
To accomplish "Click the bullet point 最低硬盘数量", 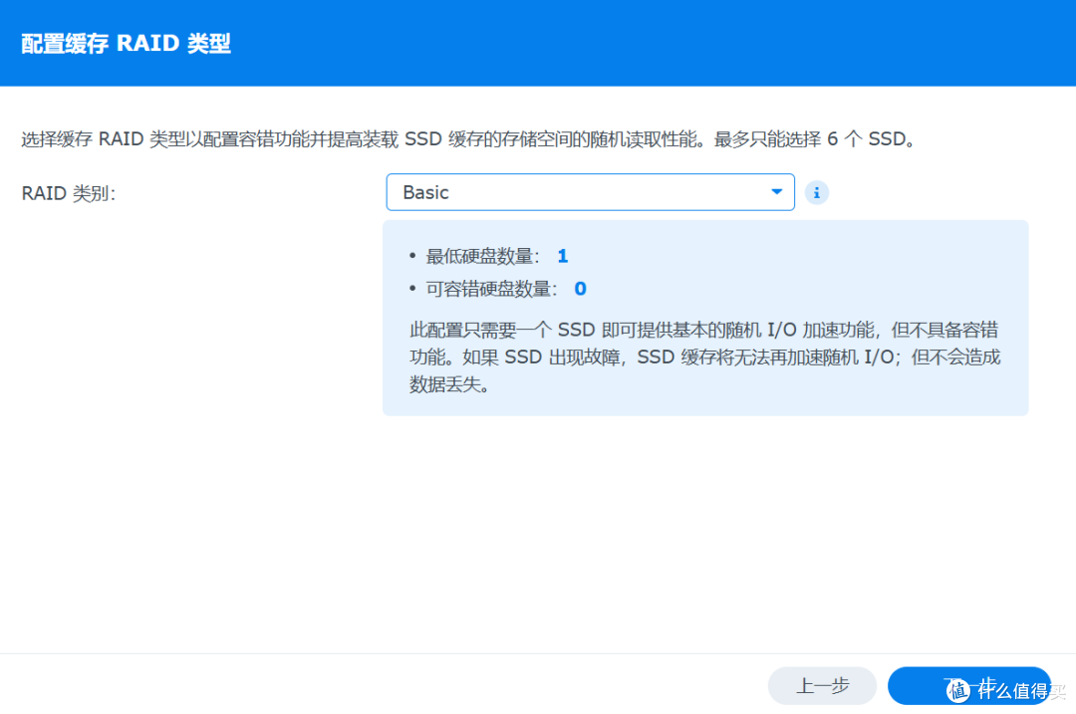I will [x=478, y=256].
